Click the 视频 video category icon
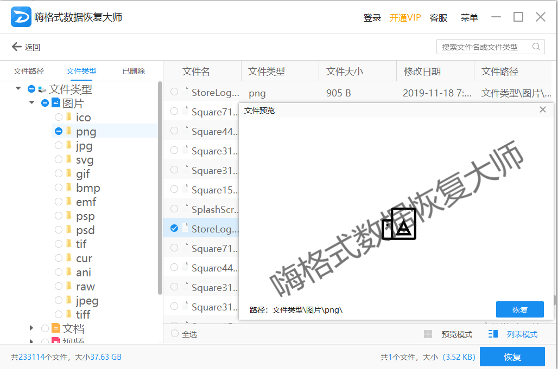 point(56,341)
